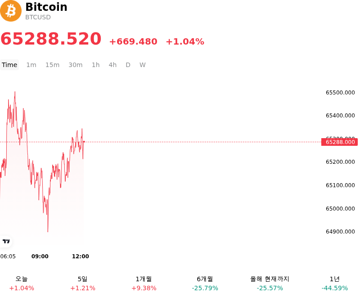Select the 1h chart interval
The height and width of the screenshot is (297, 360).
click(96, 65)
